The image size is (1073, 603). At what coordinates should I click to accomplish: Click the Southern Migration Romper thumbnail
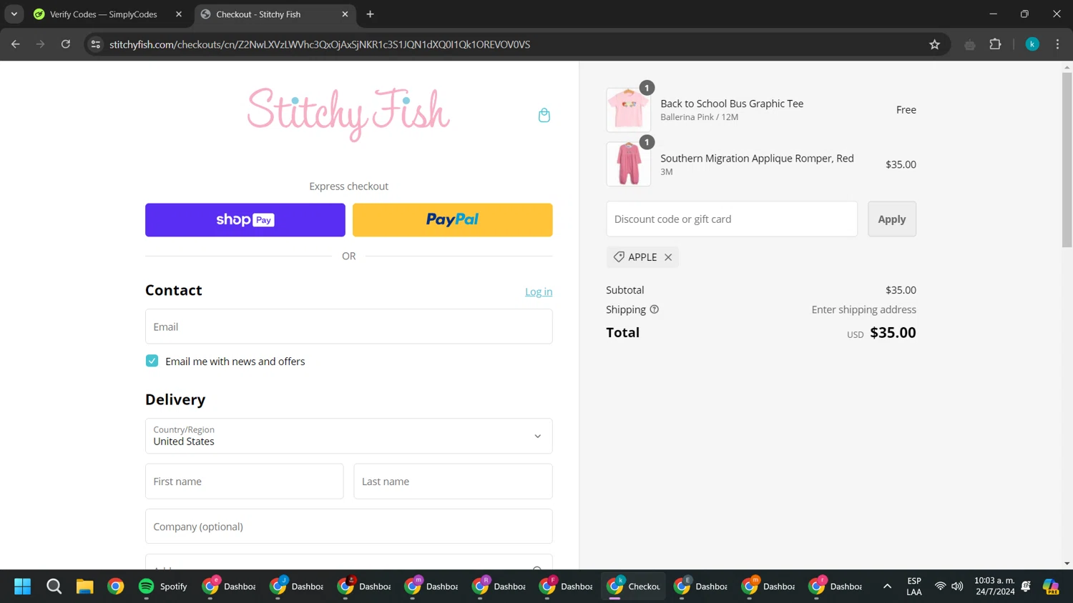point(629,164)
